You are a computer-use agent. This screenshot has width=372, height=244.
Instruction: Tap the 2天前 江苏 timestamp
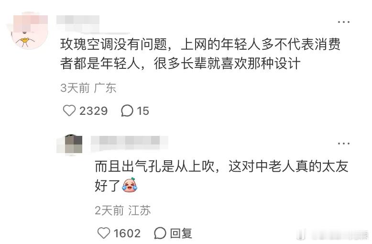click(123, 211)
